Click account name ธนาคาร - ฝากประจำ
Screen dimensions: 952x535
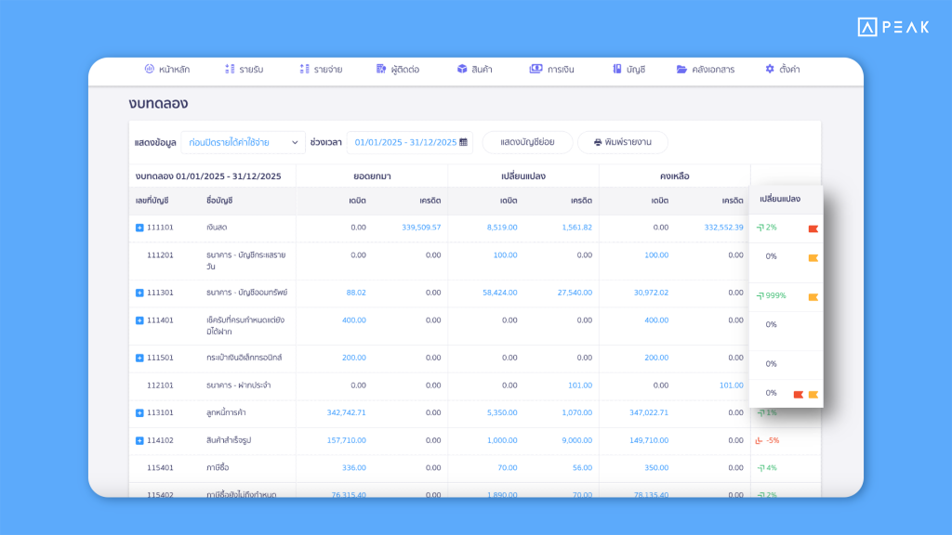pyautogui.click(x=238, y=385)
